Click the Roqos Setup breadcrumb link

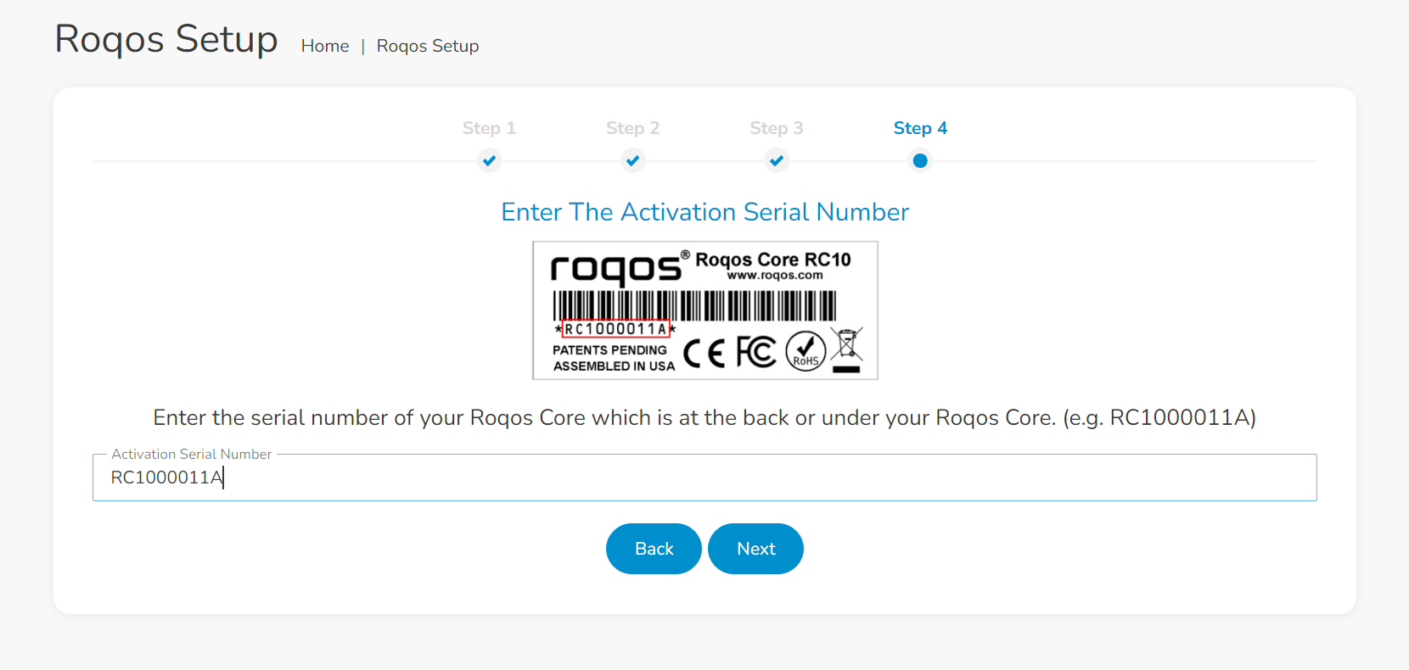(x=428, y=46)
